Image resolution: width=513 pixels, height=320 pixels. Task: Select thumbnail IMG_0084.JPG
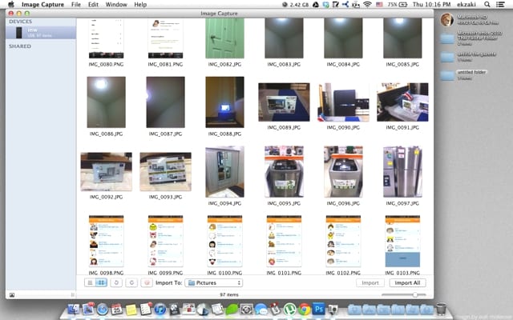[x=343, y=38]
